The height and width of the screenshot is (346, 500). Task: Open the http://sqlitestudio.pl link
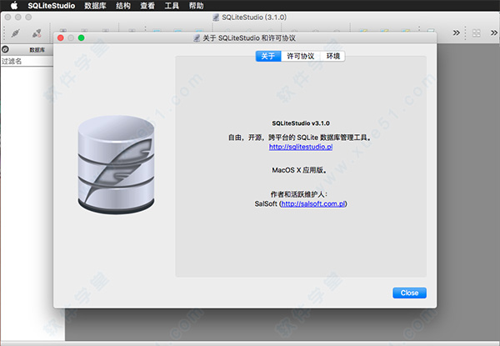coord(301,147)
